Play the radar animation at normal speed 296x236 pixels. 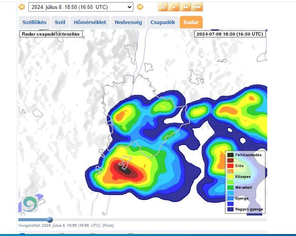point(174,7)
